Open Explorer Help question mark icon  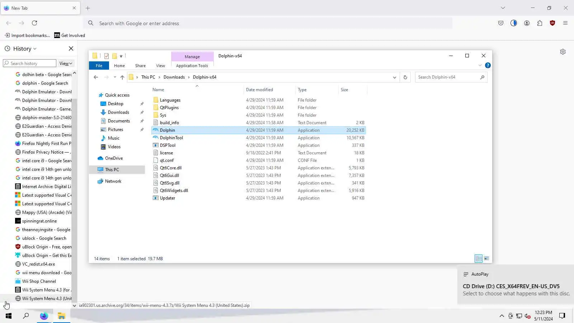pyautogui.click(x=488, y=65)
